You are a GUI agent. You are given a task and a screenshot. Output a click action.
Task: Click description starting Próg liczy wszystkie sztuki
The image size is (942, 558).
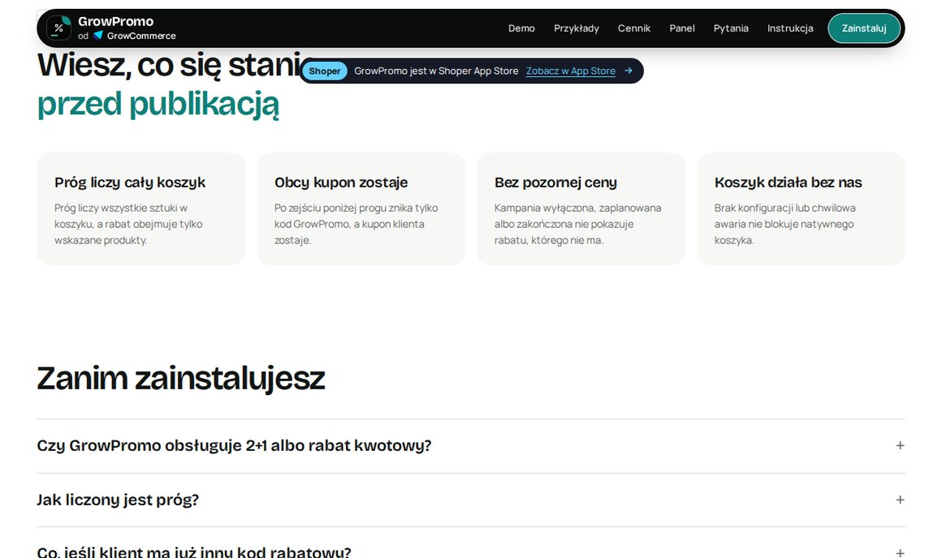[128, 224]
